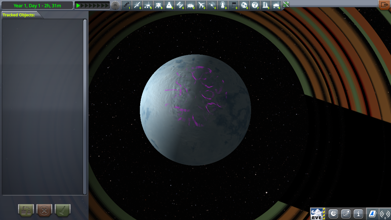Screen dimensions: 391x220
Task: Click the info icon in bottom-right toolbar
Action: [x=358, y=214]
